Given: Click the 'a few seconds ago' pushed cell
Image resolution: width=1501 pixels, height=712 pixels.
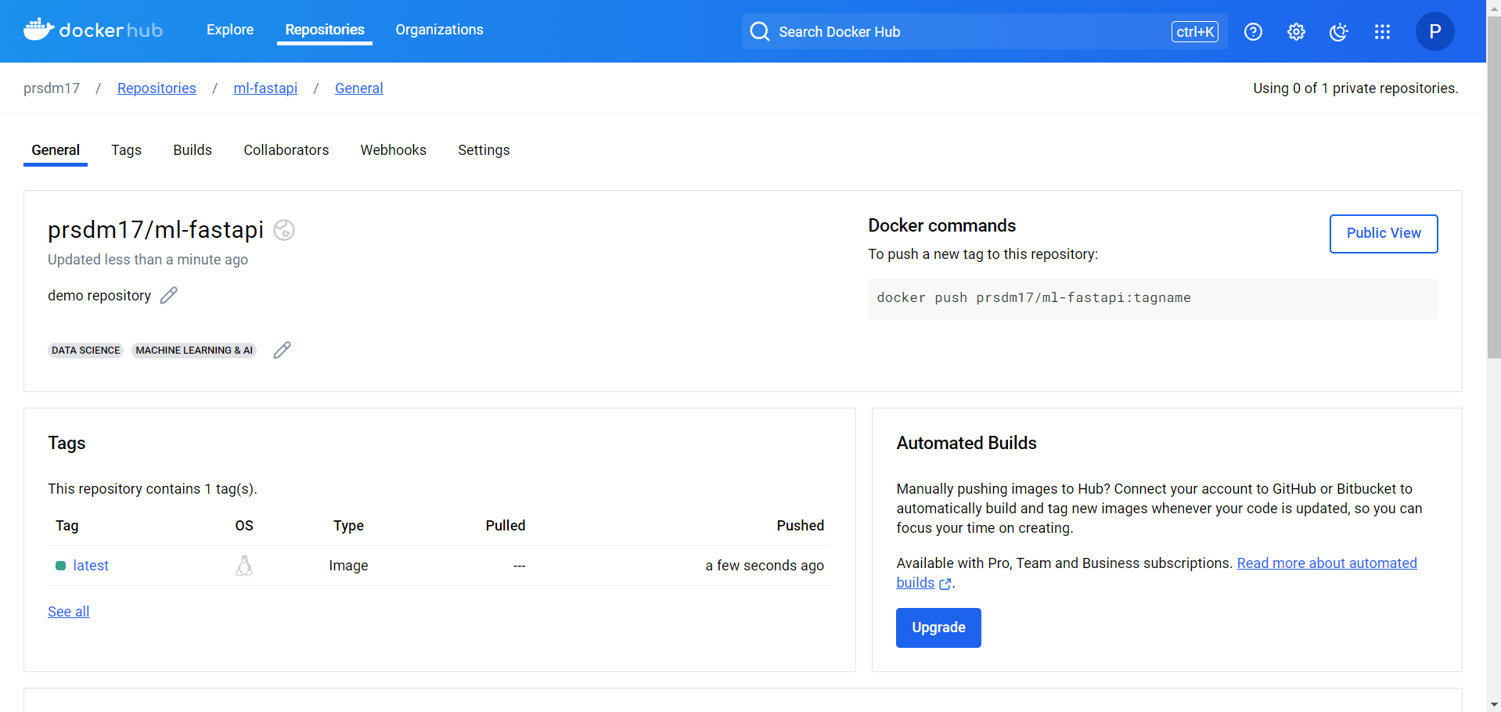Looking at the screenshot, I should tap(765, 566).
